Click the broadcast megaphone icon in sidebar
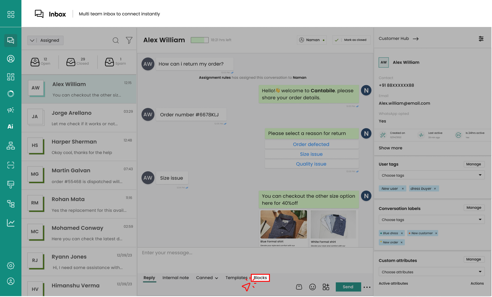492x297 pixels. coord(11,110)
